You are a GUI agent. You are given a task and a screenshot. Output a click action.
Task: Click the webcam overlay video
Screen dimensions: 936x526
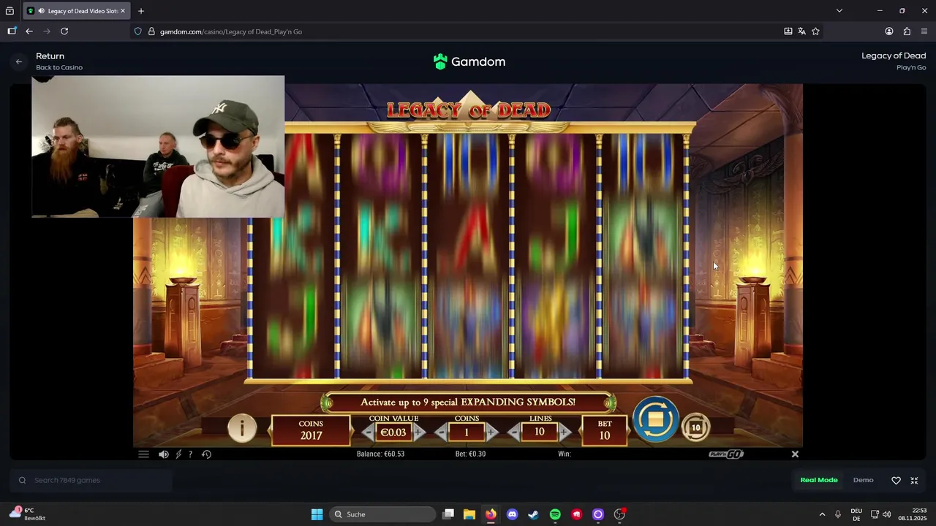click(158, 146)
